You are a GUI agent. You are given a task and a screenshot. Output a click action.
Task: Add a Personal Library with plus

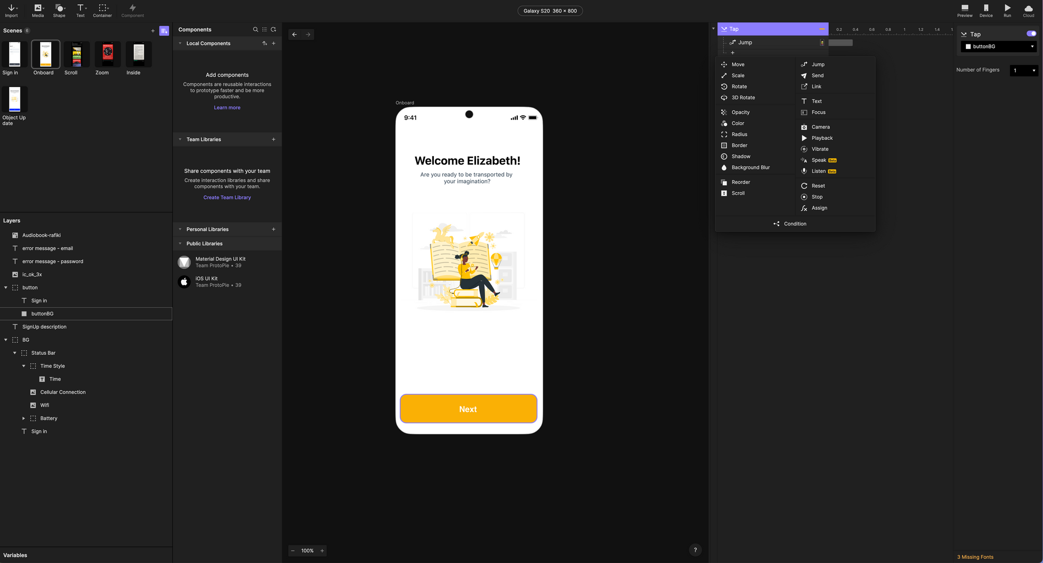(273, 229)
